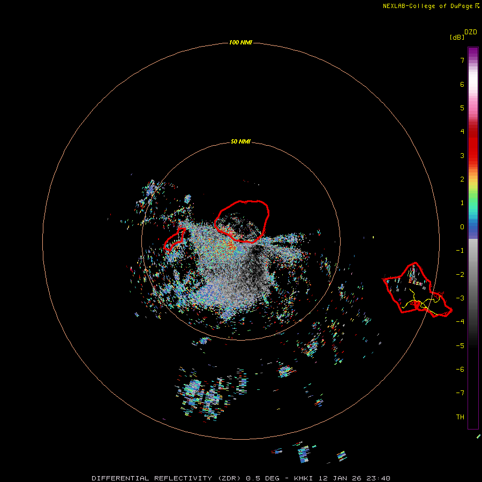
Task: Click the 7 dB value on scale
Action: click(x=462, y=60)
